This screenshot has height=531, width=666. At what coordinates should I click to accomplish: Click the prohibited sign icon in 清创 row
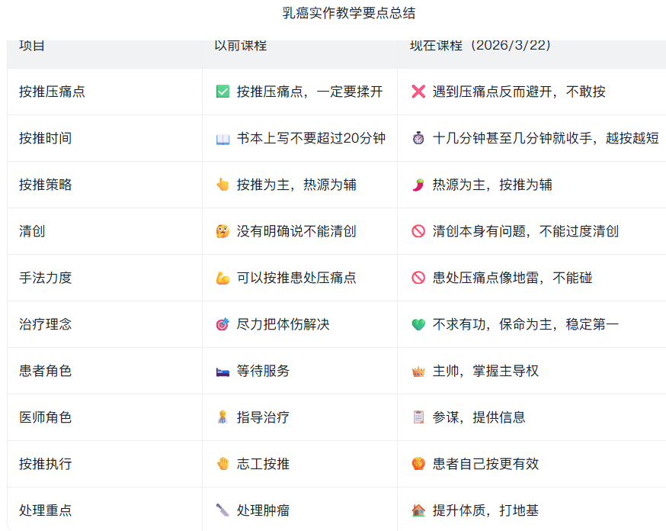tap(418, 231)
